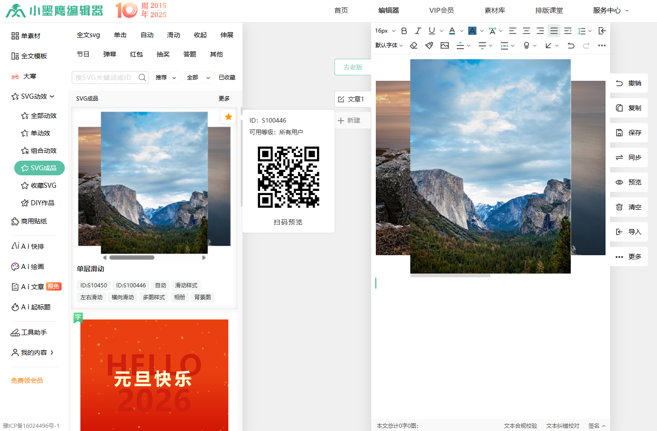Image resolution: width=657 pixels, height=431 pixels.
Task: Click the insert image icon
Action: [444, 45]
